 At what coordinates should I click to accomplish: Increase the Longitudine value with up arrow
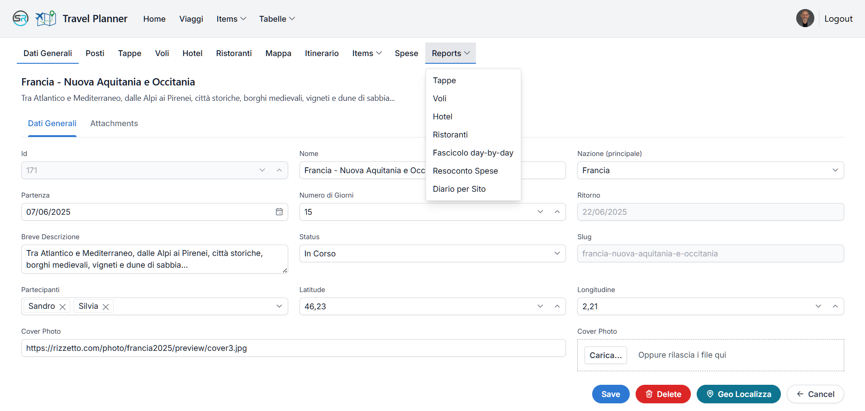tap(835, 307)
